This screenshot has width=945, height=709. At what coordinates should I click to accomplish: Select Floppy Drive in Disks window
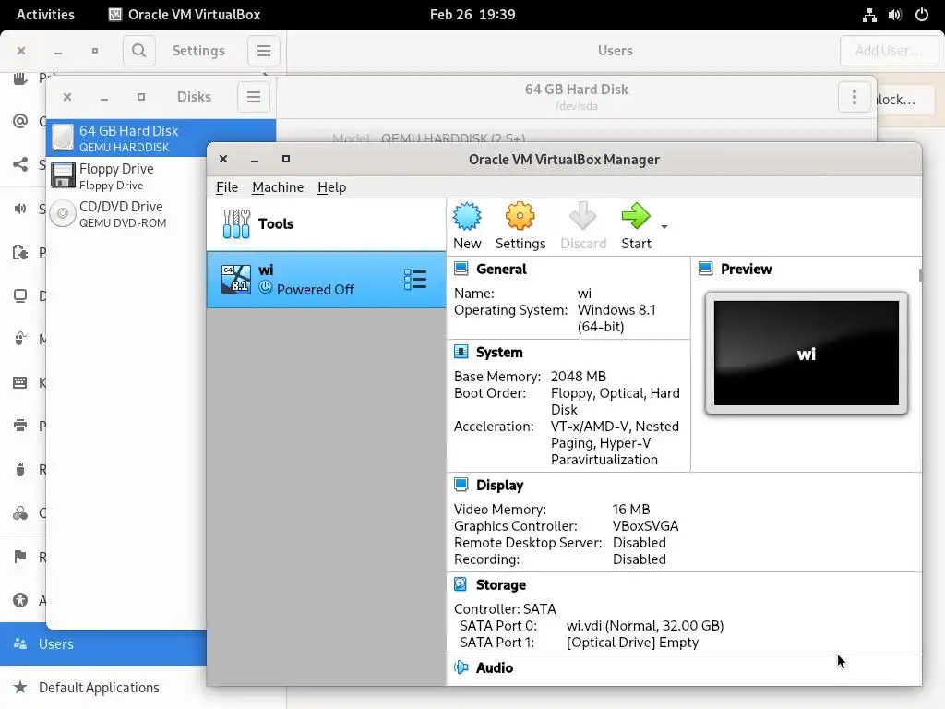(127, 176)
